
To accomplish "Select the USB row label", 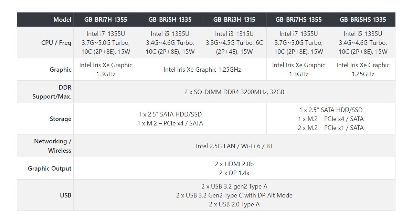I will (65, 195).
